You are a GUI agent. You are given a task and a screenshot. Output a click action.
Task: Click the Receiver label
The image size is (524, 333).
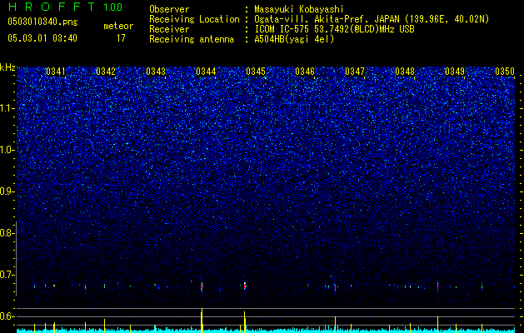(x=169, y=29)
